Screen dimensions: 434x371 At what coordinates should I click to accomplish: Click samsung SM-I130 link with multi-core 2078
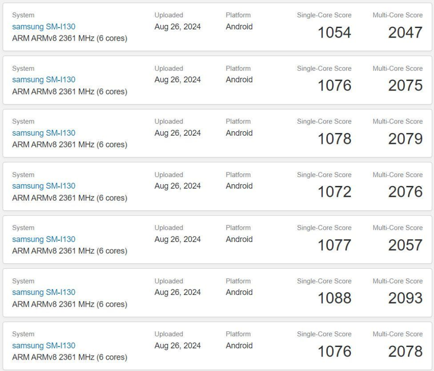[43, 346]
